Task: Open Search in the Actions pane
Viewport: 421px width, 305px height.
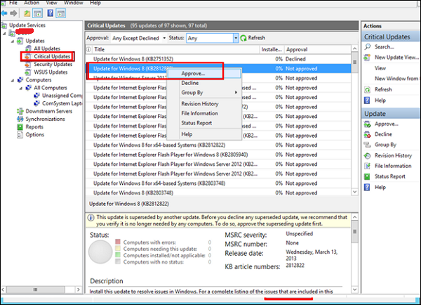Action: 385,46
